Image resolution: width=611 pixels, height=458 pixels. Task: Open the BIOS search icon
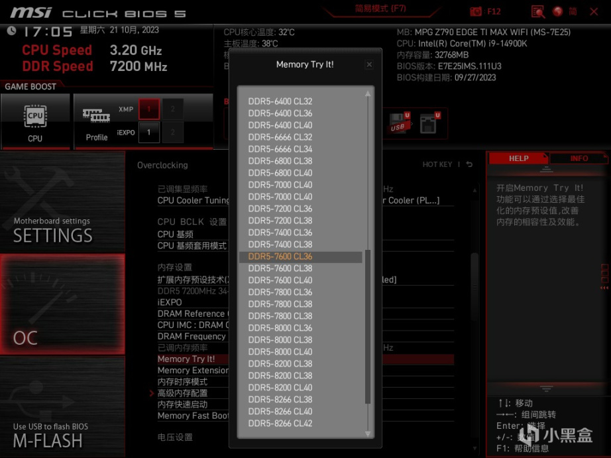[x=537, y=12]
